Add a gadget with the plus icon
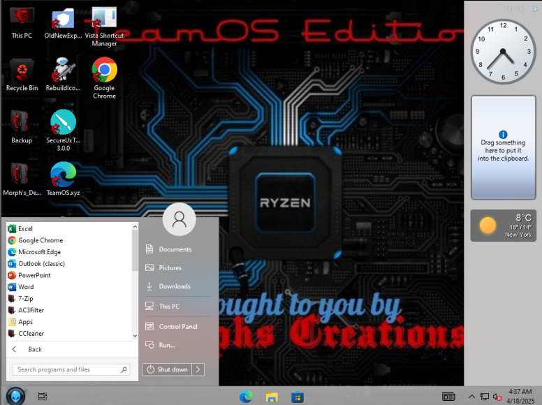The image size is (542, 405). (535, 9)
